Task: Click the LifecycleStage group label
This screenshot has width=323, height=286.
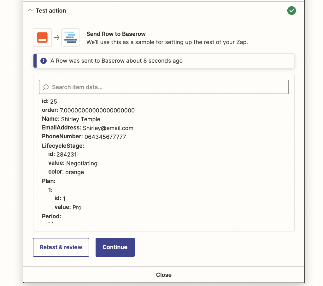Action: coord(63,146)
